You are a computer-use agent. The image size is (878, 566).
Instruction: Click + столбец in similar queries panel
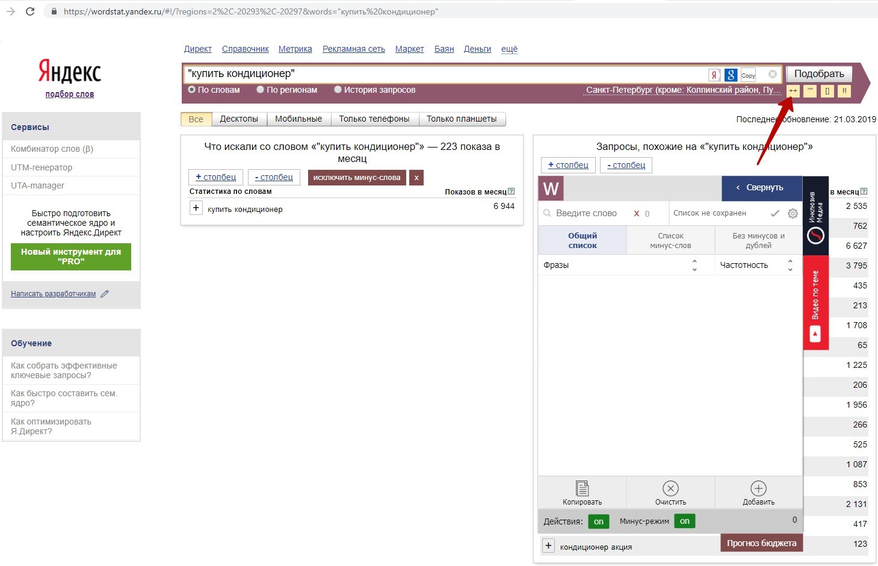568,165
